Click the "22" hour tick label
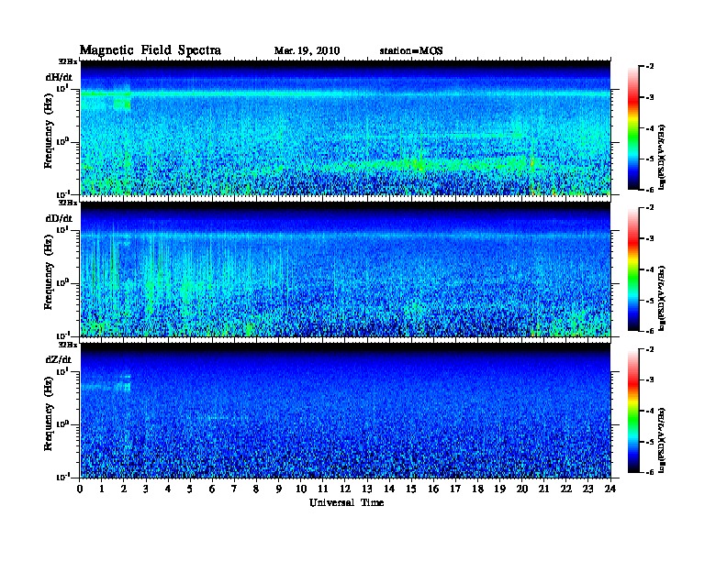This screenshot has height=561, width=727. [566, 489]
